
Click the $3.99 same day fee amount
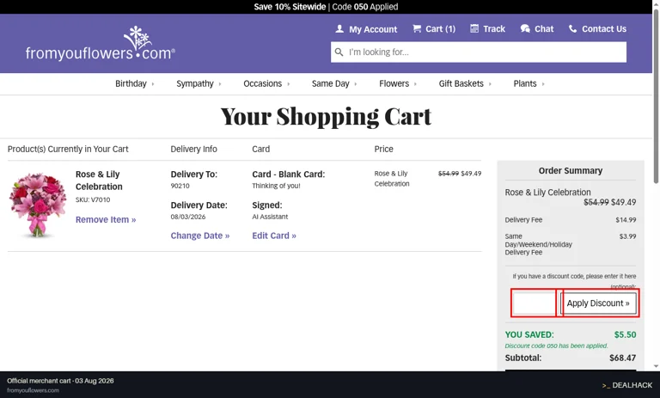click(627, 236)
